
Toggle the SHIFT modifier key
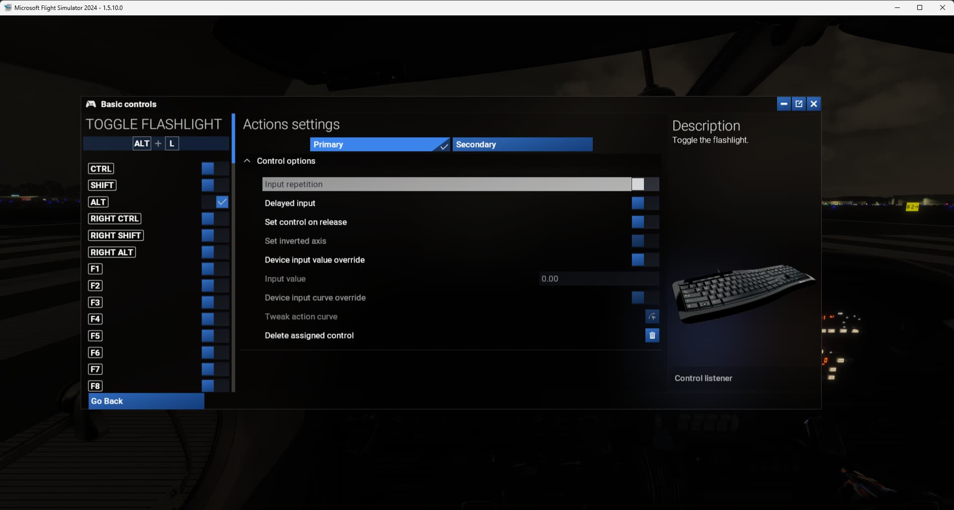[x=215, y=185]
